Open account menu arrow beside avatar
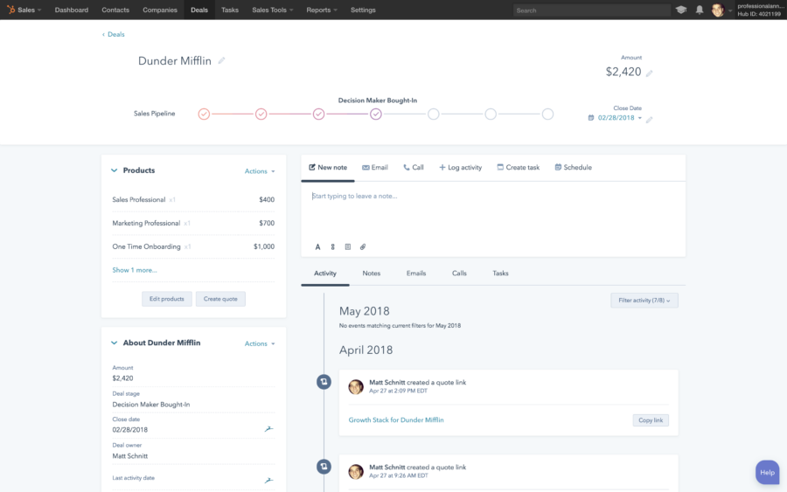 pyautogui.click(x=730, y=10)
